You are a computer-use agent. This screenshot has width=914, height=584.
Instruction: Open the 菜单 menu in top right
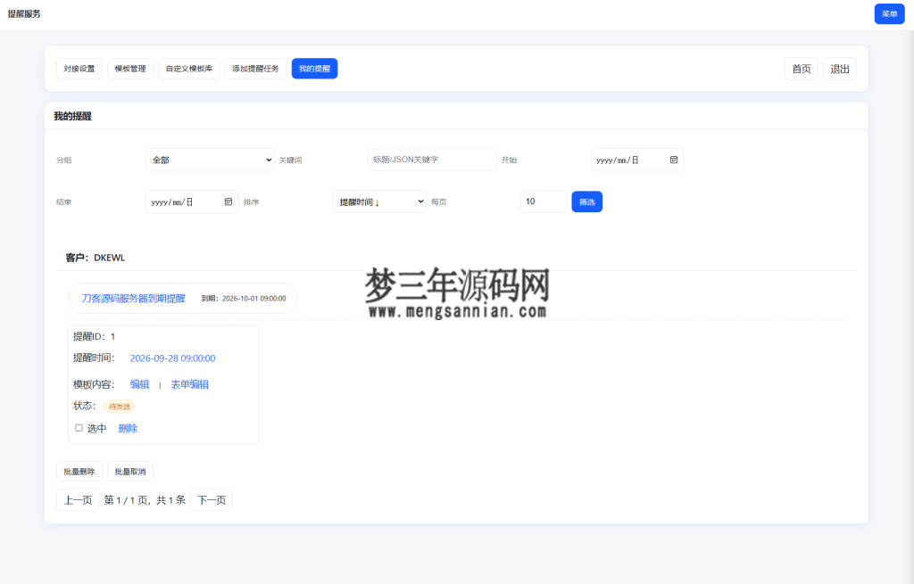point(889,14)
